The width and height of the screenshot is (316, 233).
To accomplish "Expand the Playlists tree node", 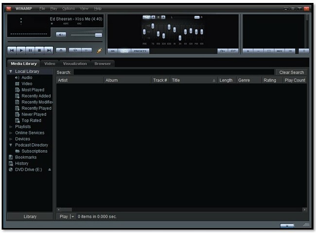I will pyautogui.click(x=11, y=127).
